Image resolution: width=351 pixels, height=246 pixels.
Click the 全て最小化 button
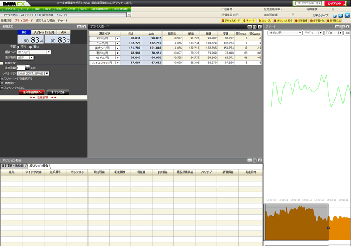pos(317,21)
